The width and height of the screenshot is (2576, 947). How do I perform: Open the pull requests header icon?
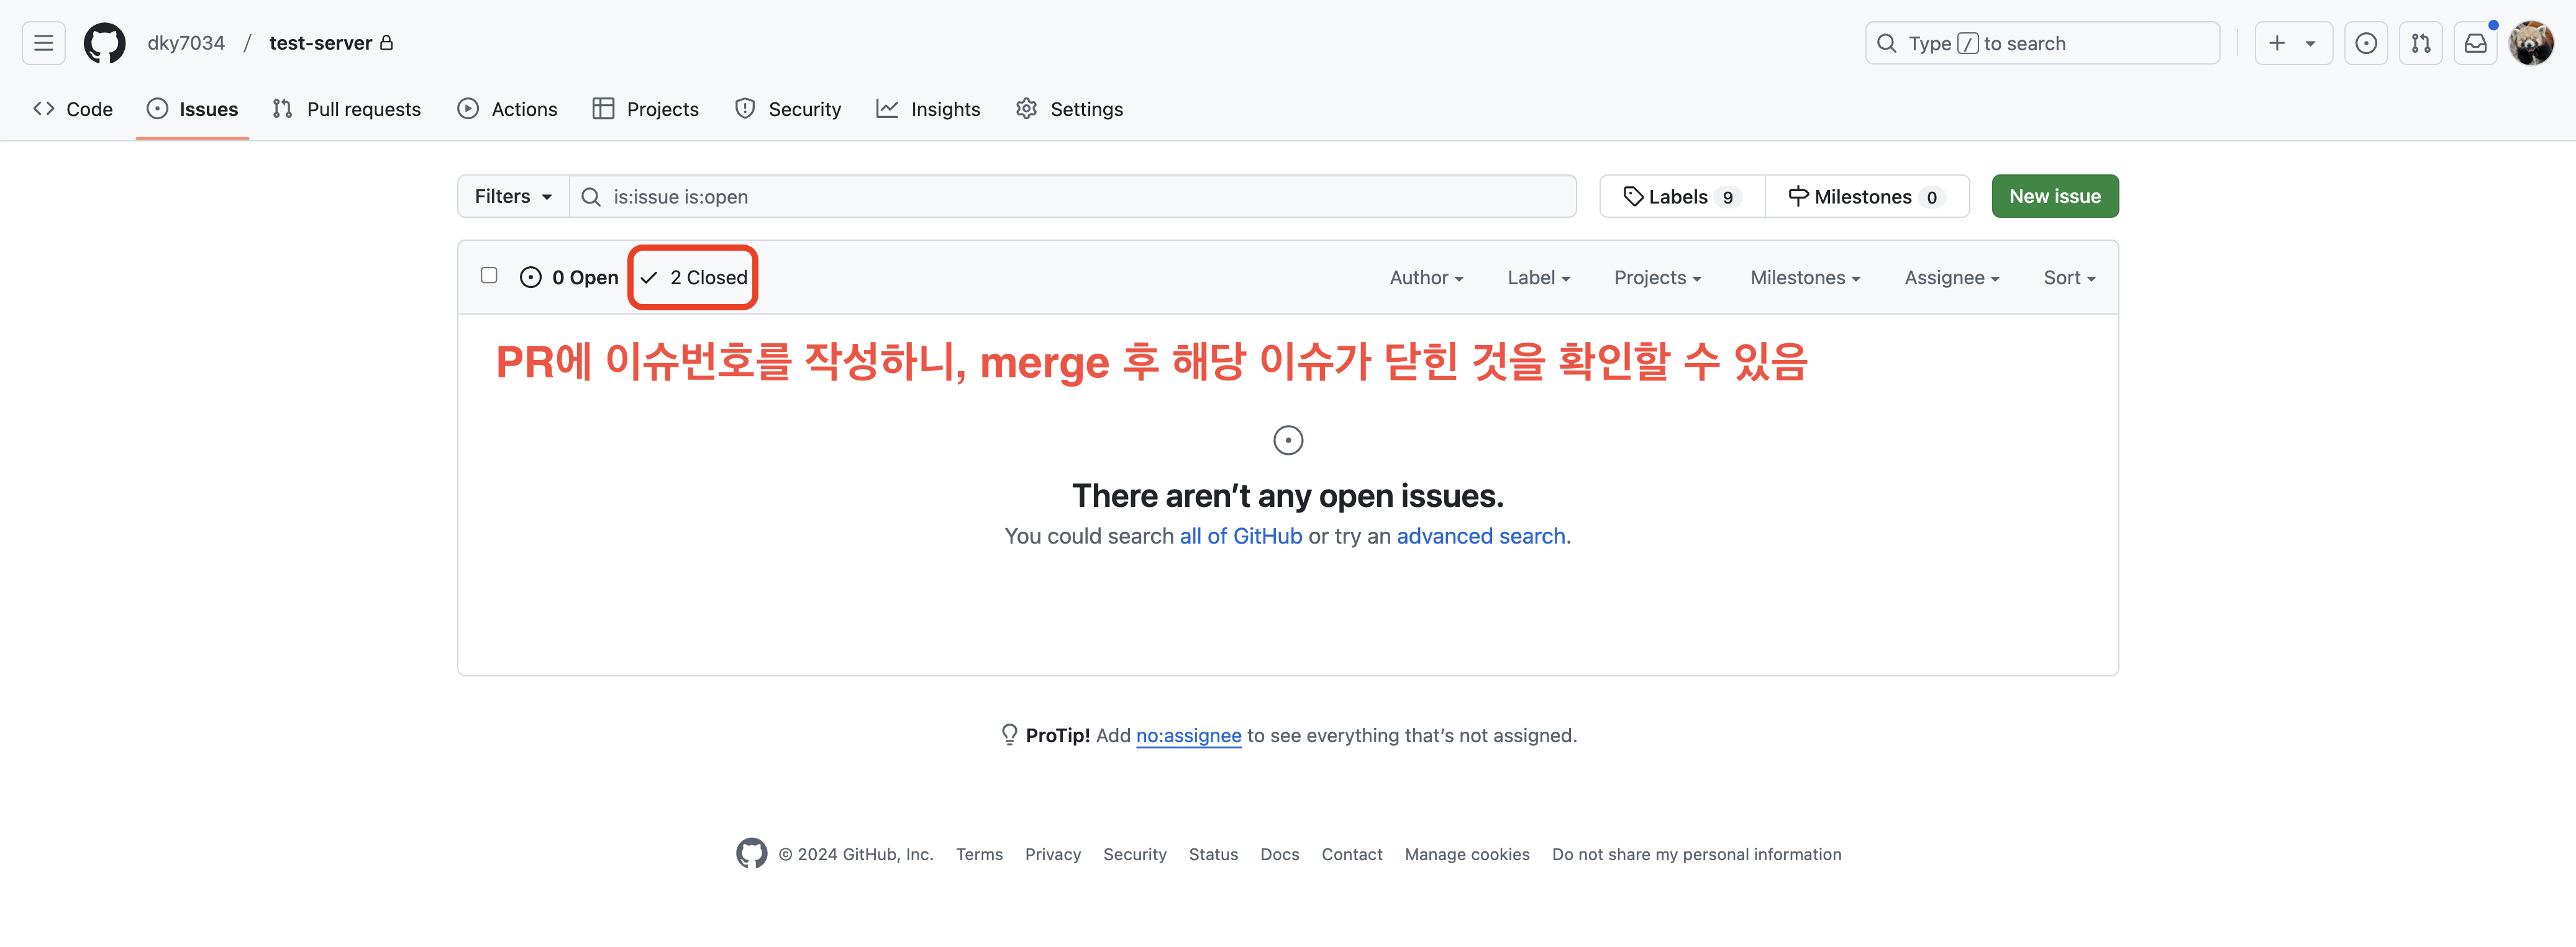tap(2420, 43)
